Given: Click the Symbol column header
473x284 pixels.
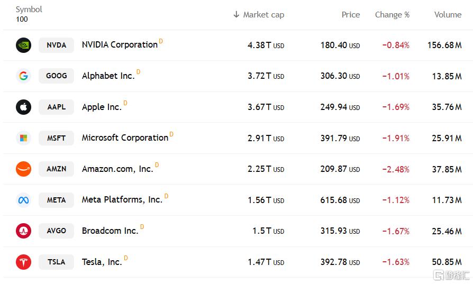Looking at the screenshot, I should click(29, 10).
